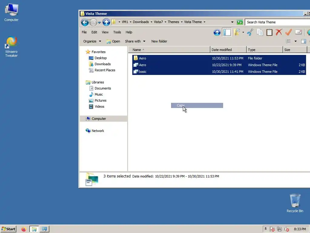310x233 pixels.
Task: Select Copy in the context menu
Action: point(197,105)
